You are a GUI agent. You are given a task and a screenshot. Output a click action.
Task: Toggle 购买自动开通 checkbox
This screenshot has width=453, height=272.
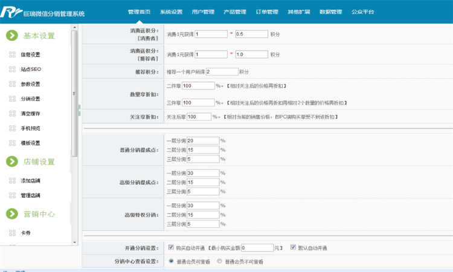pyautogui.click(x=171, y=247)
